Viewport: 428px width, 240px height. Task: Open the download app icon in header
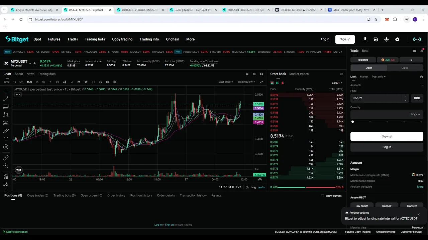click(365, 39)
